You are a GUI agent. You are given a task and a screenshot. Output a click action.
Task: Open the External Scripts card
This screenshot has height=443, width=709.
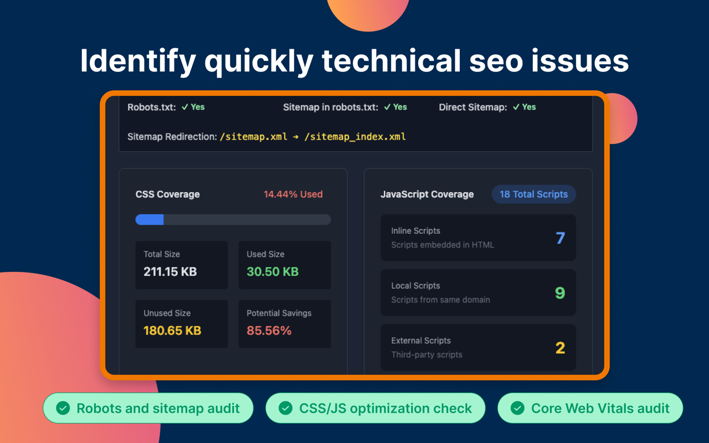[x=478, y=347]
